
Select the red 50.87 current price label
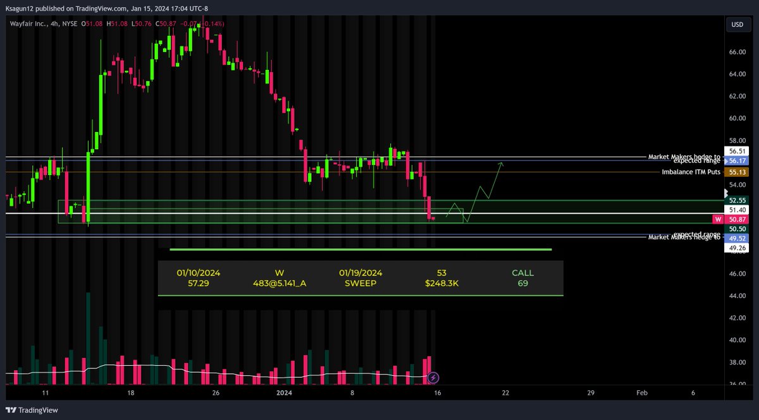pos(738,219)
